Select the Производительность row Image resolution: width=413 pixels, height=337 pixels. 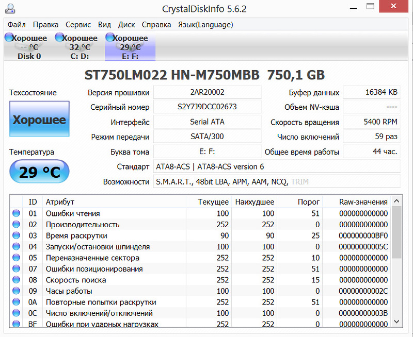[x=200, y=224]
